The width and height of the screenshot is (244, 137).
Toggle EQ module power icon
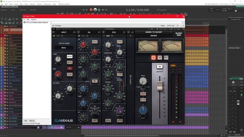tap(79, 32)
